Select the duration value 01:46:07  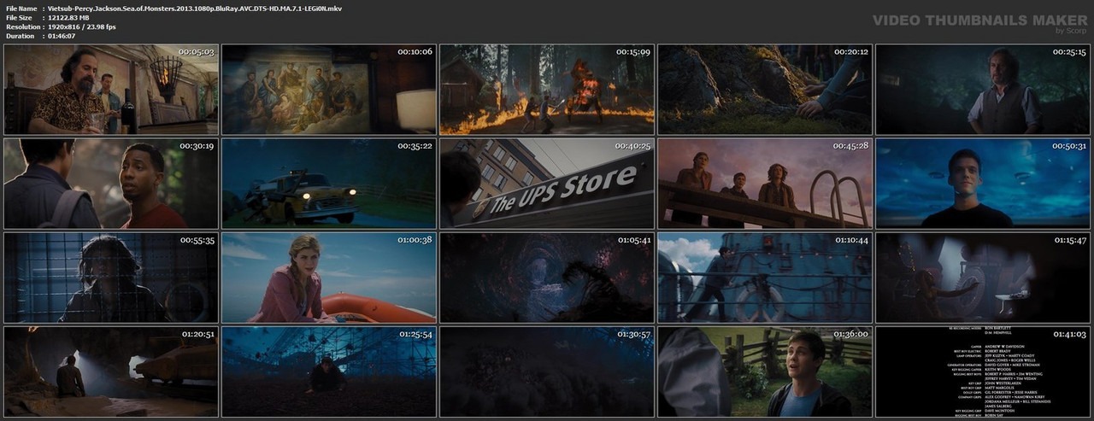pos(62,36)
